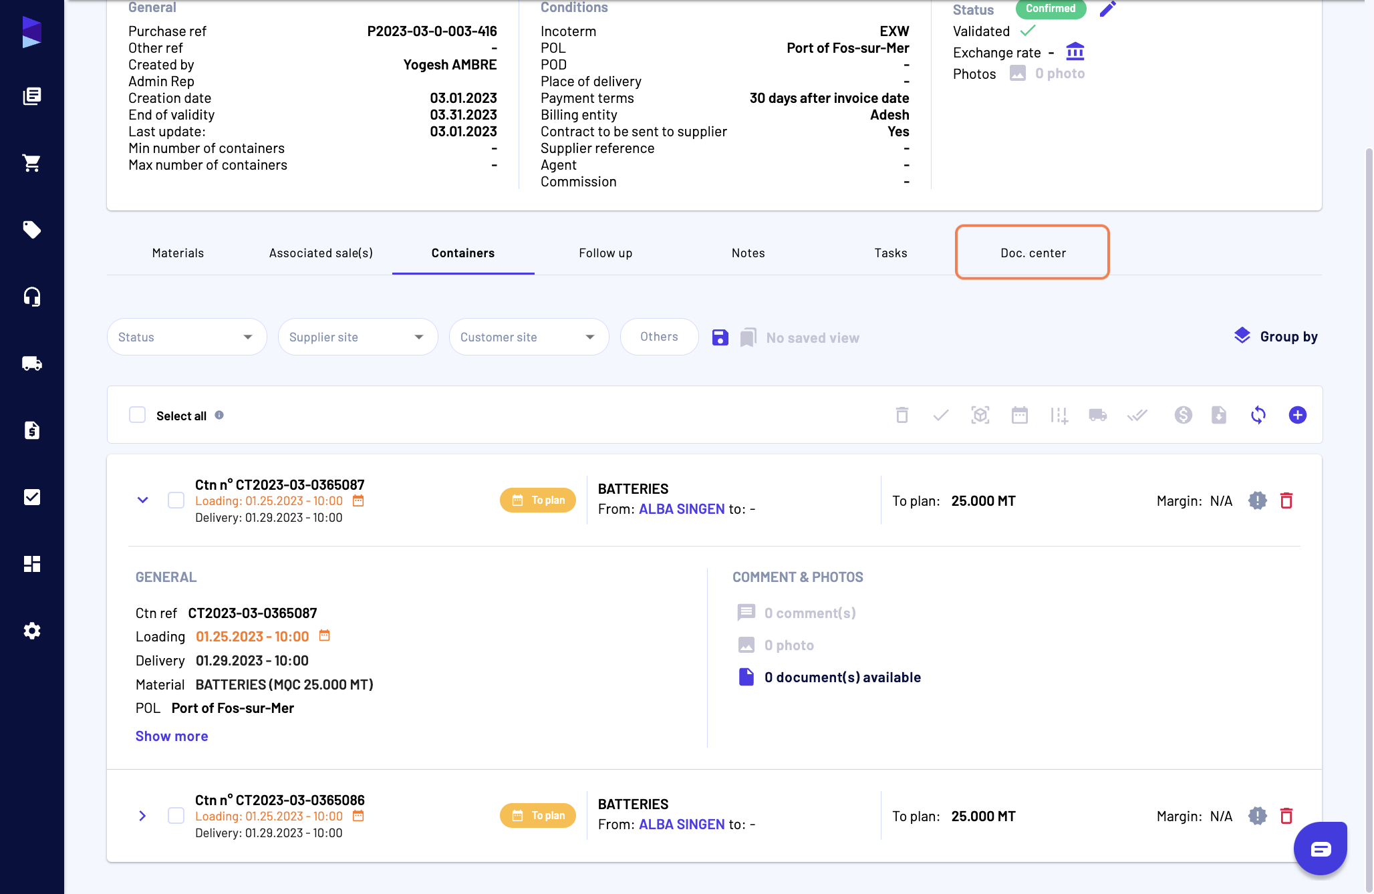Screen dimensions: 1374x894
Task: Open the Supplier site dropdown
Action: 358,337
